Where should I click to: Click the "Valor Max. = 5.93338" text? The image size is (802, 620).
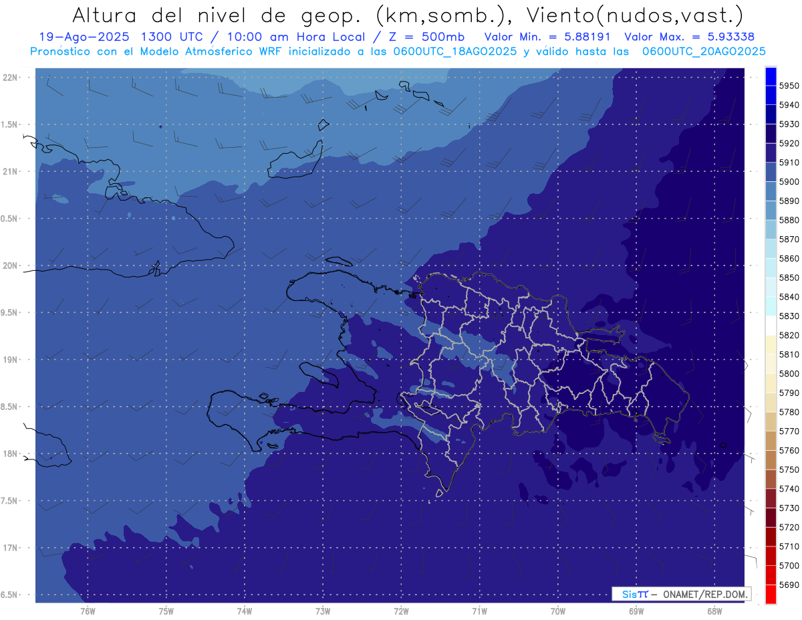[x=689, y=37]
